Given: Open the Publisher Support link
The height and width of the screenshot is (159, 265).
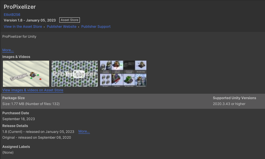Looking at the screenshot, I should [96, 27].
